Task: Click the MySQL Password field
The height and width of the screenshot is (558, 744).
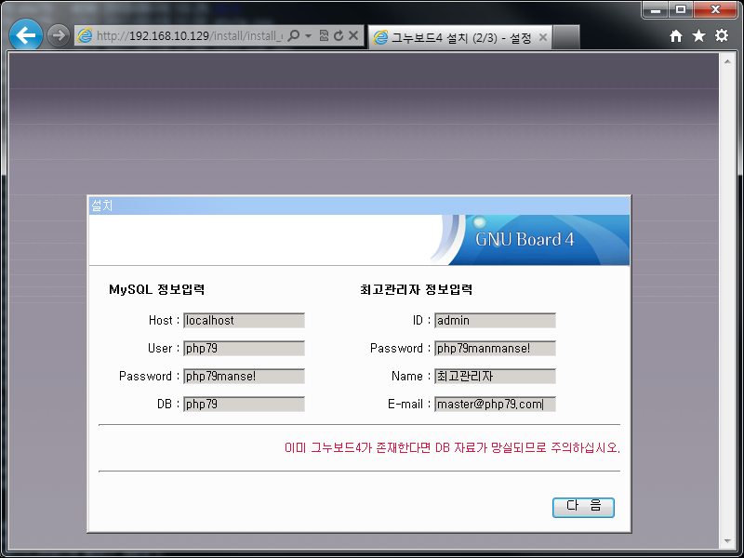Action: (244, 377)
